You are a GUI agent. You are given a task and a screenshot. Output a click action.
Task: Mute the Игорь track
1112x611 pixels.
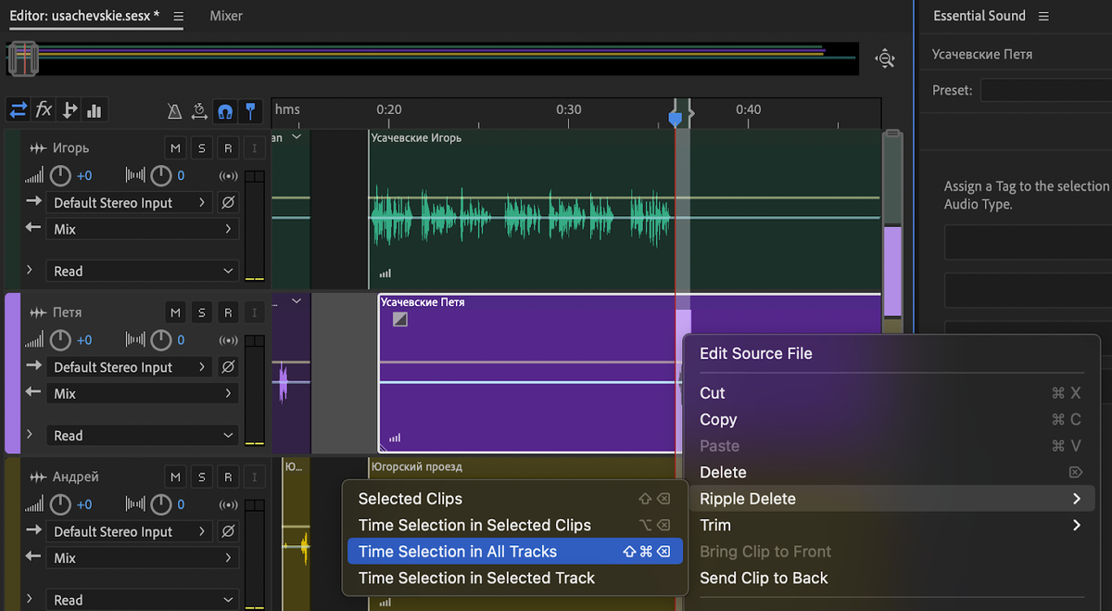tap(176, 148)
